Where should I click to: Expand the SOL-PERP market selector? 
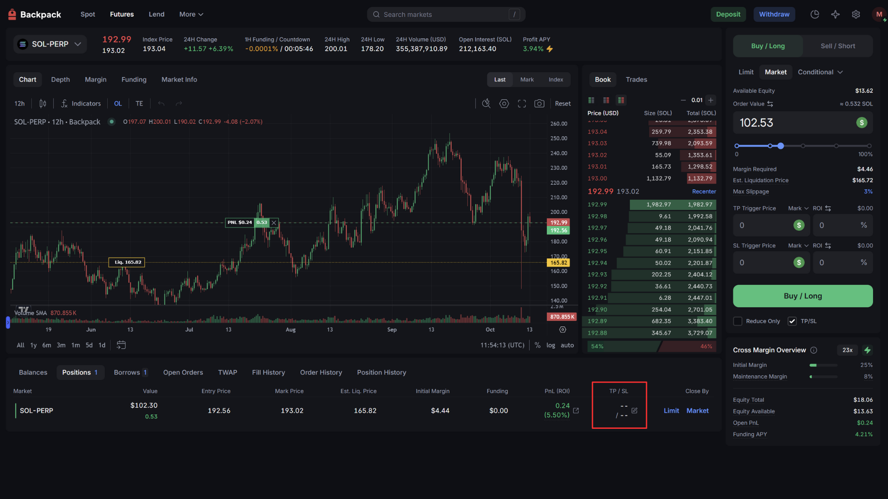pos(50,44)
